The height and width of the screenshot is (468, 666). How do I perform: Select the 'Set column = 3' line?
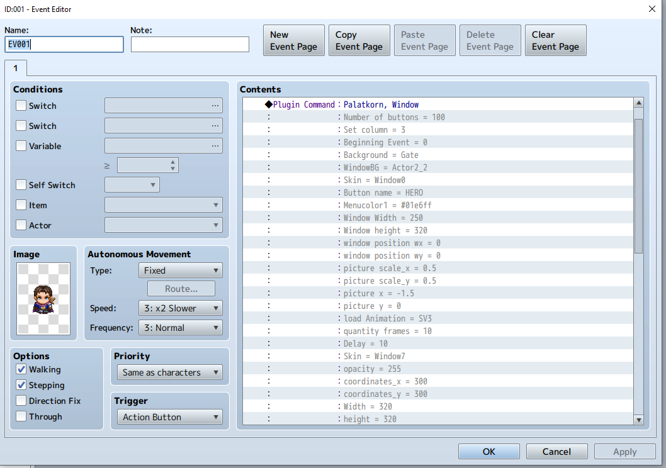[438, 130]
